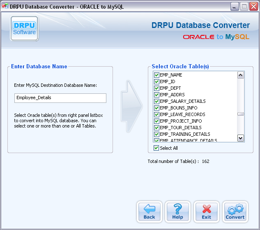Select the EMP_TRAINING_DETAILS list item
Screen dimensions: 260x230
(x=185, y=134)
